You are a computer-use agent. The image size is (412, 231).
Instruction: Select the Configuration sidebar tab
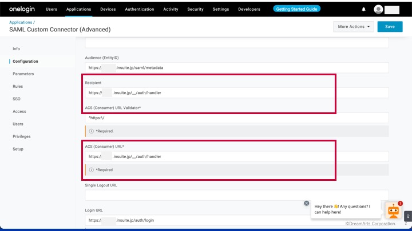pyautogui.click(x=25, y=61)
